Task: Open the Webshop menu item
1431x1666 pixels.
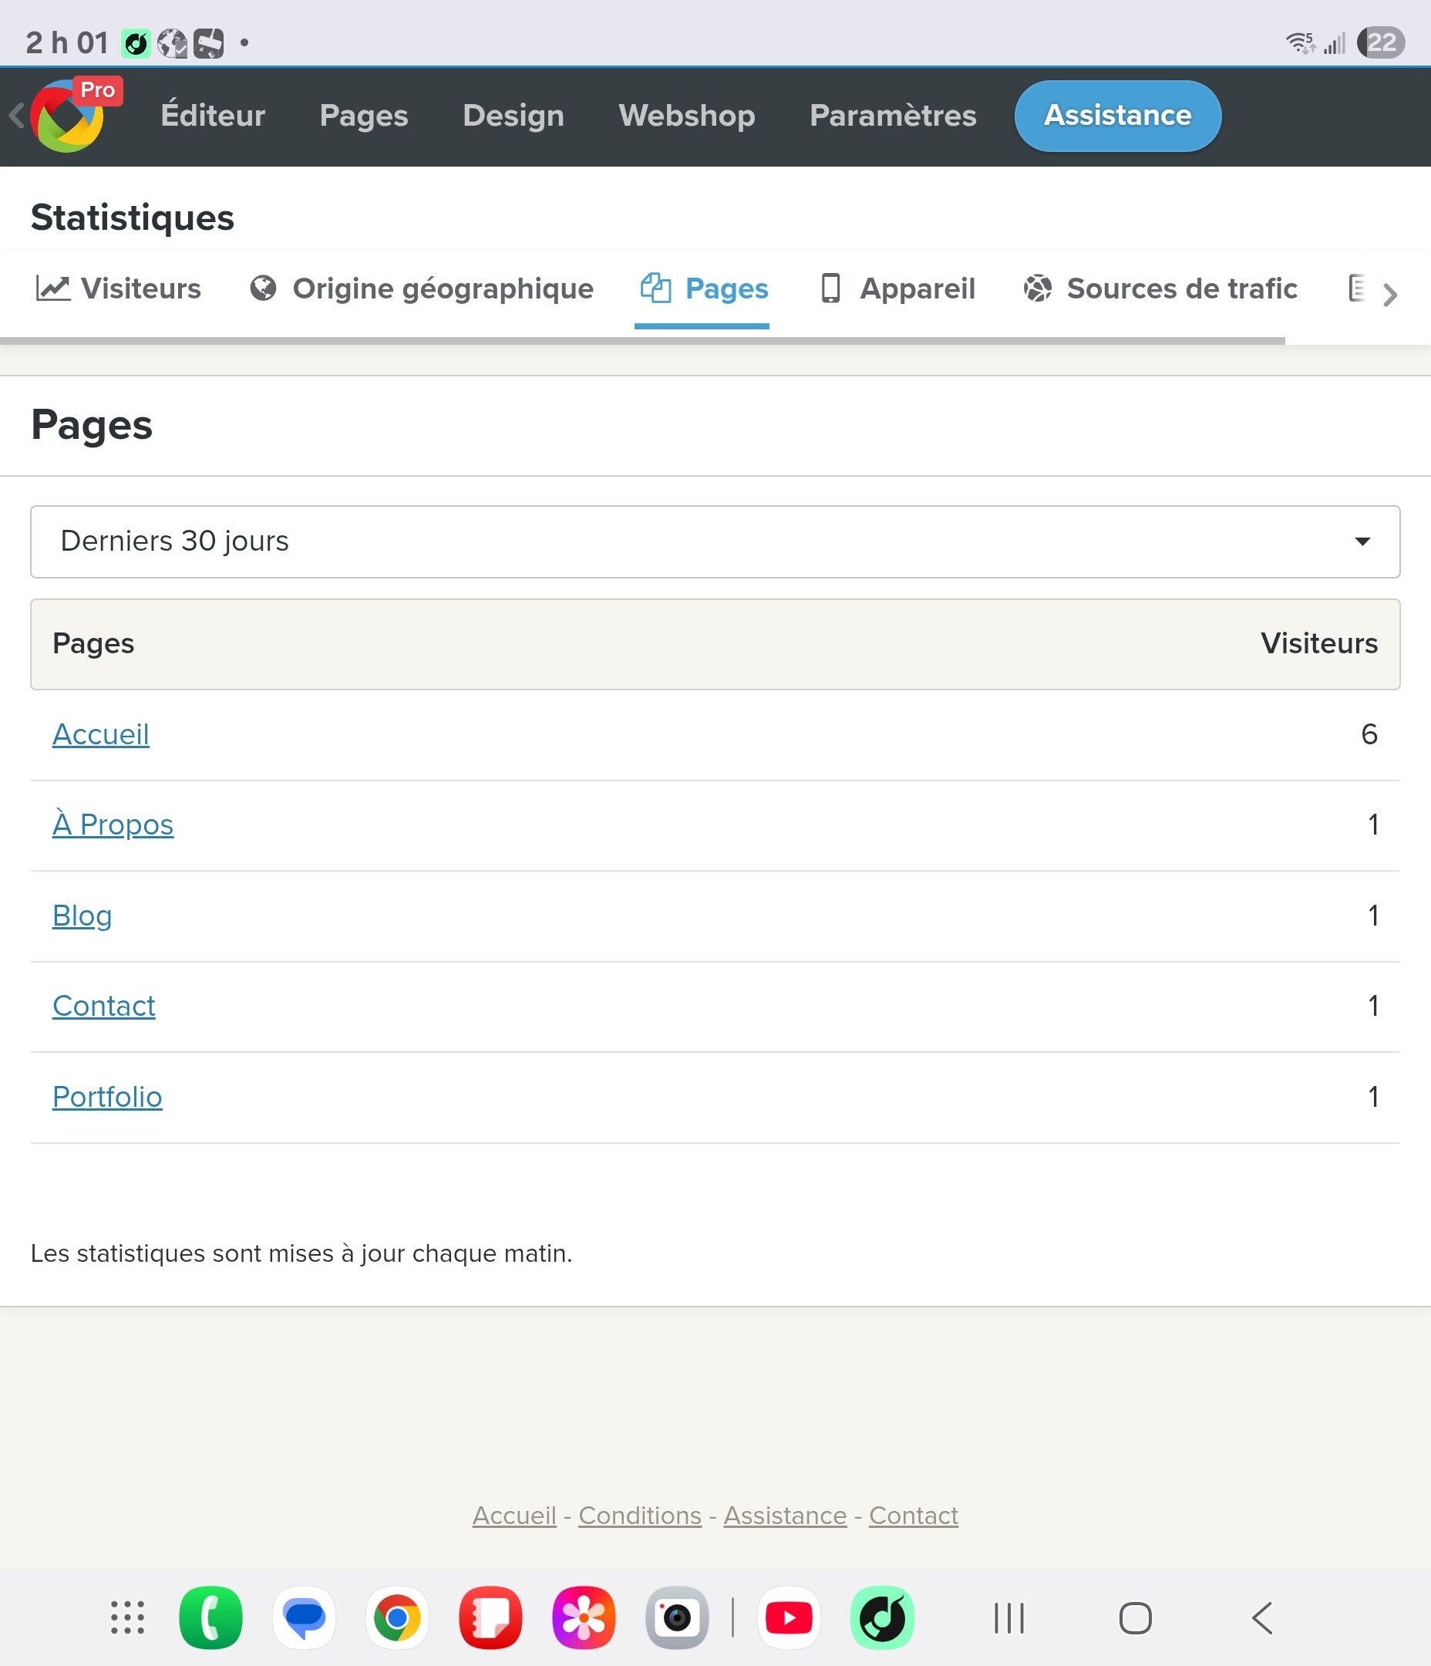Action: tap(686, 116)
